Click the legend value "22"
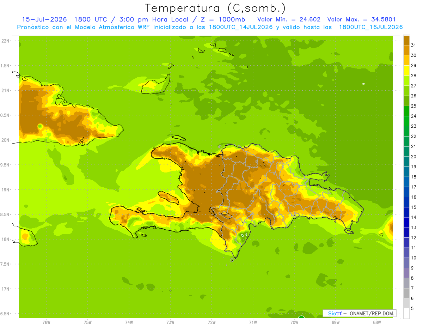This screenshot has height=327, width=423. pos(413,136)
